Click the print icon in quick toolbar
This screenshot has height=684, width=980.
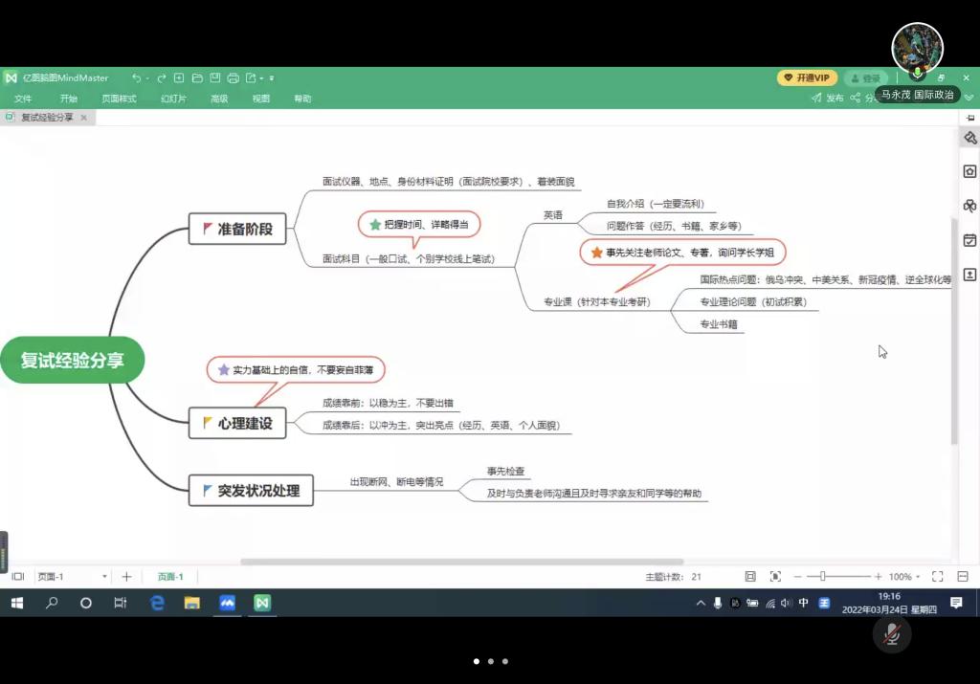pyautogui.click(x=233, y=78)
